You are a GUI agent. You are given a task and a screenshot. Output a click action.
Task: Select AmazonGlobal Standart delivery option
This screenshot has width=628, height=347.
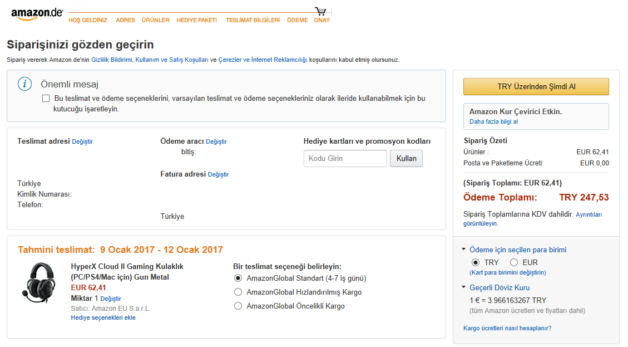tap(238, 278)
